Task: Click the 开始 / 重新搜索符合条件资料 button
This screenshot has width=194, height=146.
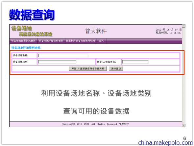Action: 88,69
